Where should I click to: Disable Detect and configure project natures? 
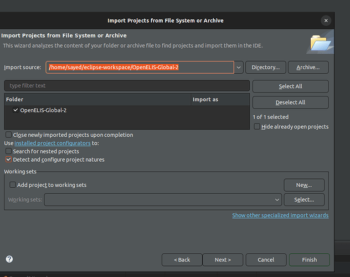click(8, 160)
